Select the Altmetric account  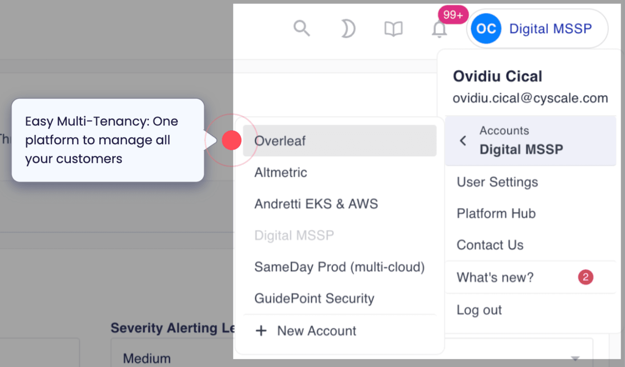(x=280, y=172)
